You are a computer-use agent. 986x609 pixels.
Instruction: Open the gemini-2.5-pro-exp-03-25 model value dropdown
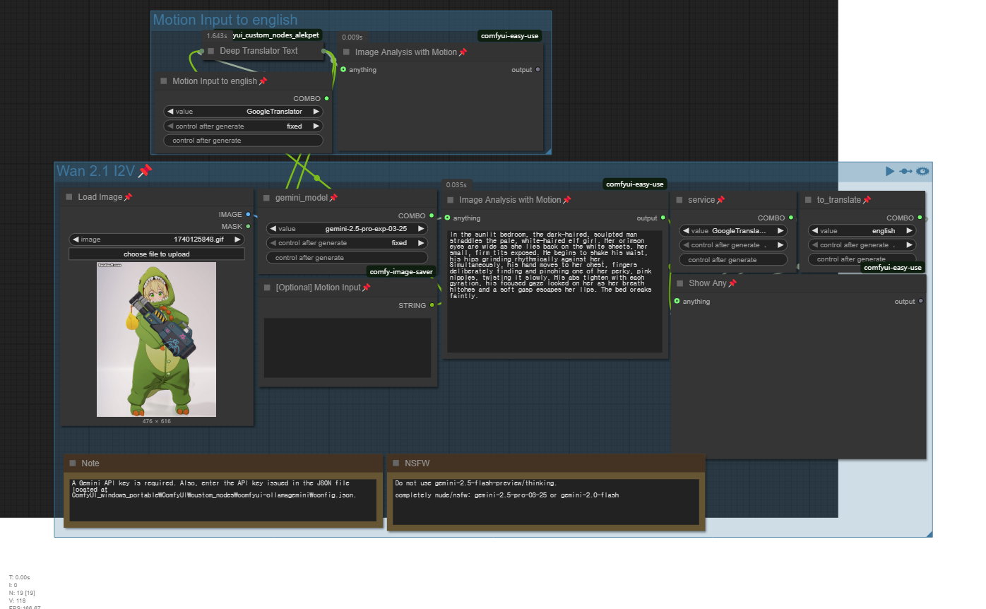point(347,229)
